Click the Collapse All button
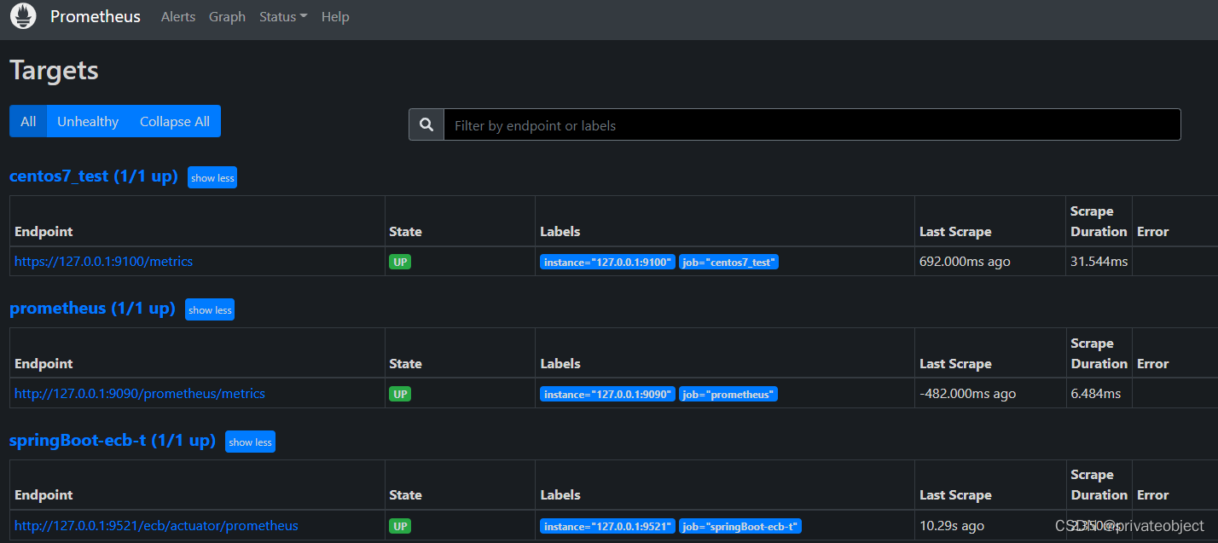The image size is (1218, 543). pyautogui.click(x=175, y=121)
